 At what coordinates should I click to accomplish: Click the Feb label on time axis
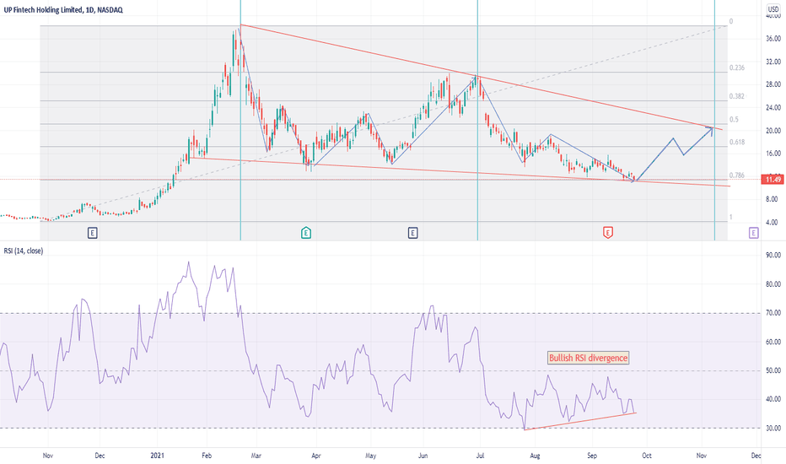(206, 456)
